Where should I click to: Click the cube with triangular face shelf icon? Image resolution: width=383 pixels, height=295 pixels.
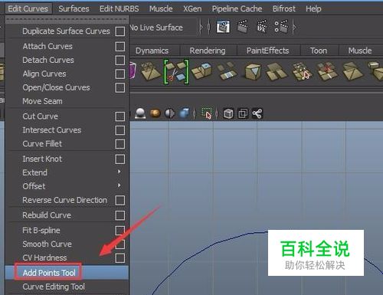tap(253, 71)
